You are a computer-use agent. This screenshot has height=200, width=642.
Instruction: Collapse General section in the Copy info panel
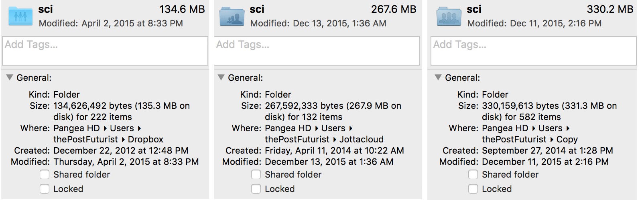coord(438,78)
